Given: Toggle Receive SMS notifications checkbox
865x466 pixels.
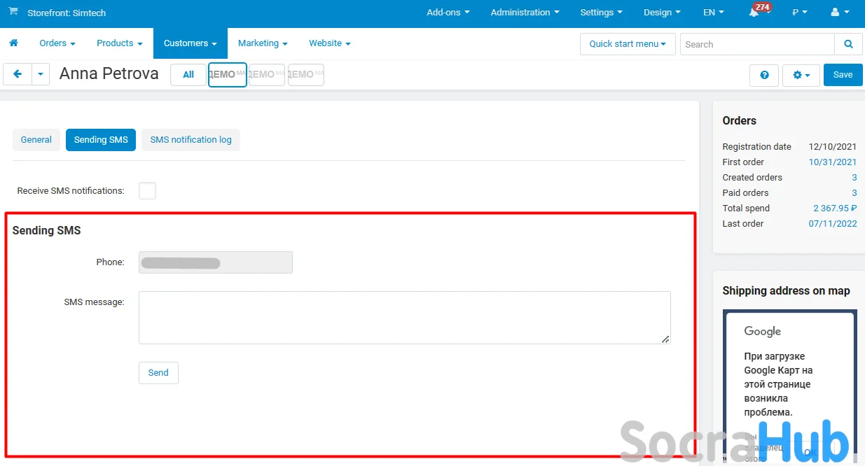Looking at the screenshot, I should point(147,190).
